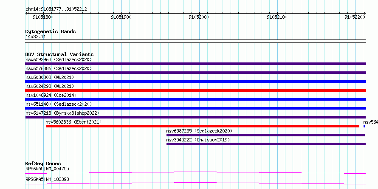Click the blue bar for nsv6030303
378x189 pixels.
pos(195,82)
